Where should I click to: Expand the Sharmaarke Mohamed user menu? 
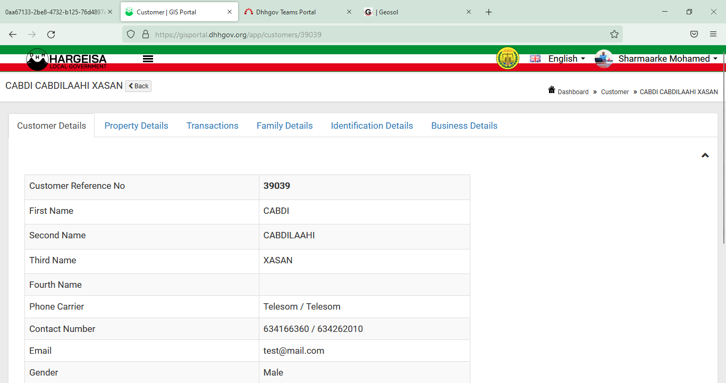(668, 59)
